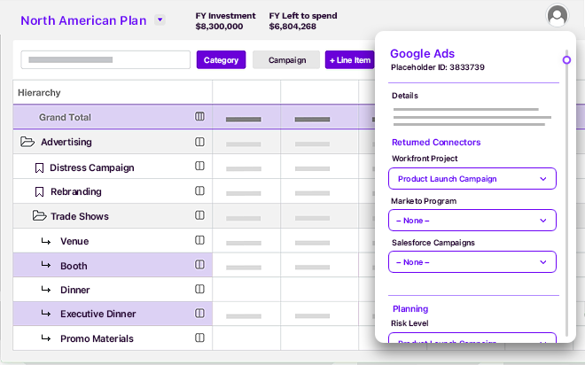Select the Promo Materials line item
585x365 pixels.
113,338
